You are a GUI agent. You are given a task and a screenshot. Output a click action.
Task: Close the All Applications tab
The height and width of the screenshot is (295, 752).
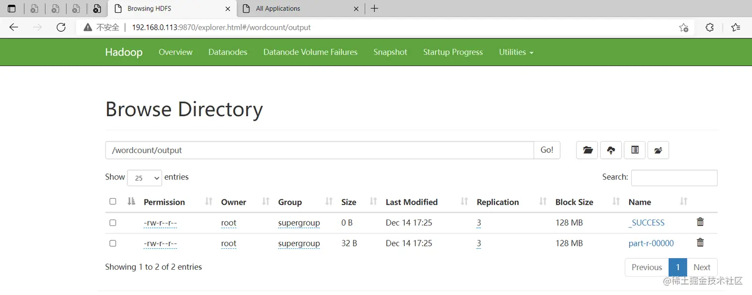(356, 8)
